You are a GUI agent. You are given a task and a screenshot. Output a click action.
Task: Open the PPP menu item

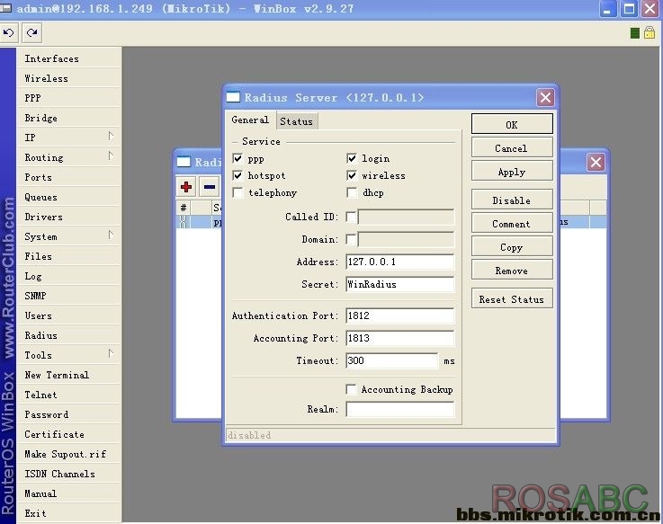(69, 98)
